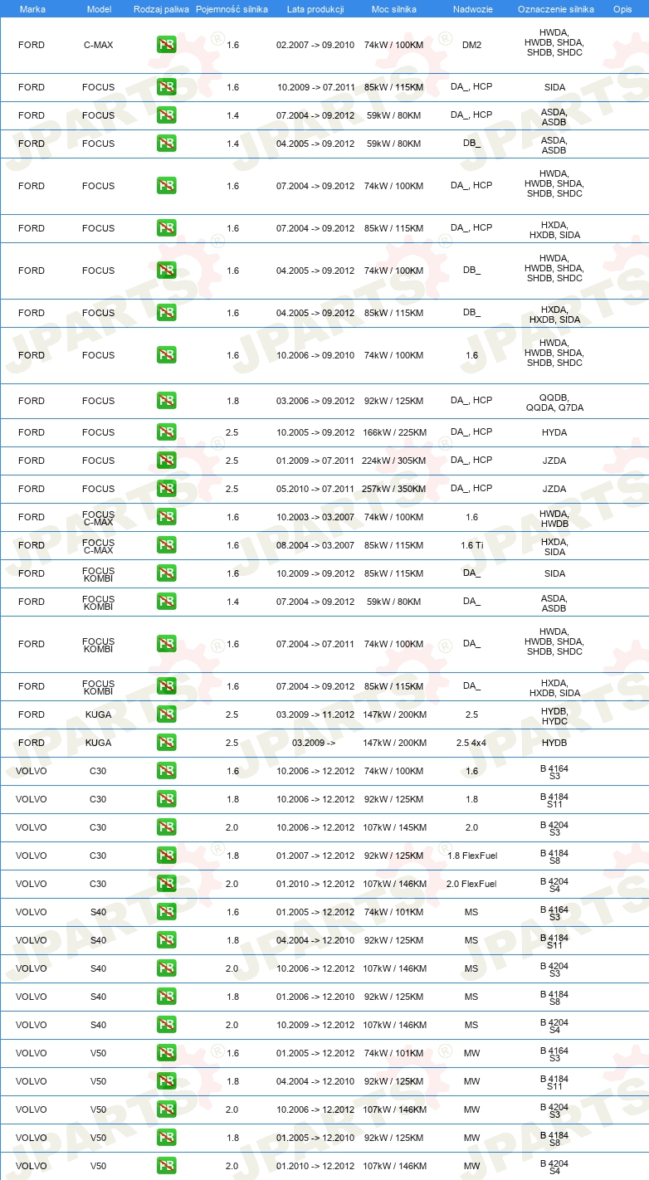Select the HYDB, HYDC engine code cell

click(x=554, y=716)
